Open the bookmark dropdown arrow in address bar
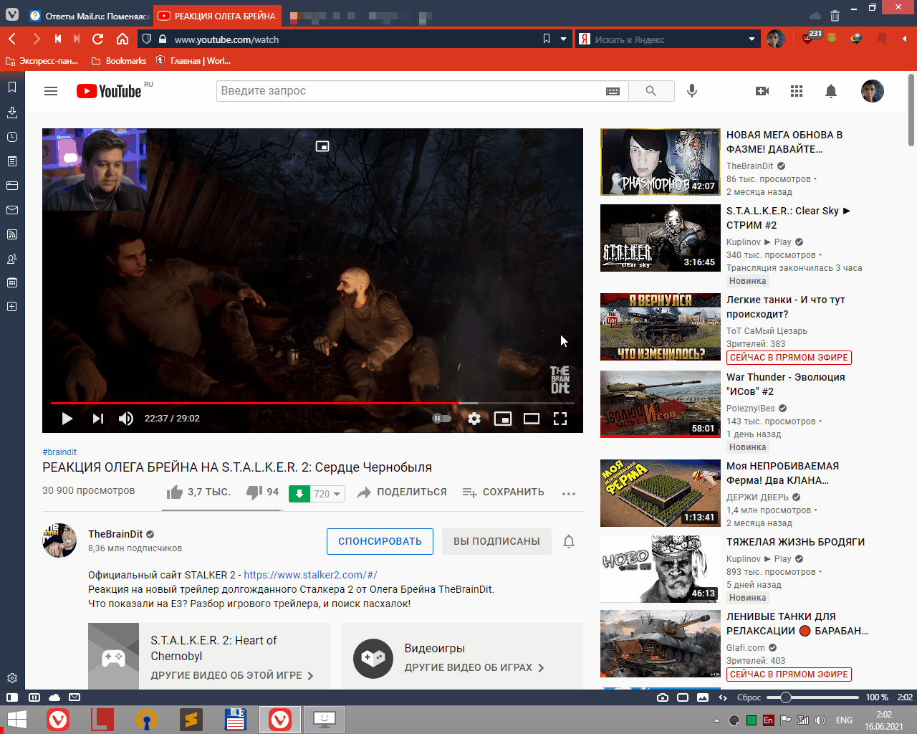917x734 pixels. 563,39
